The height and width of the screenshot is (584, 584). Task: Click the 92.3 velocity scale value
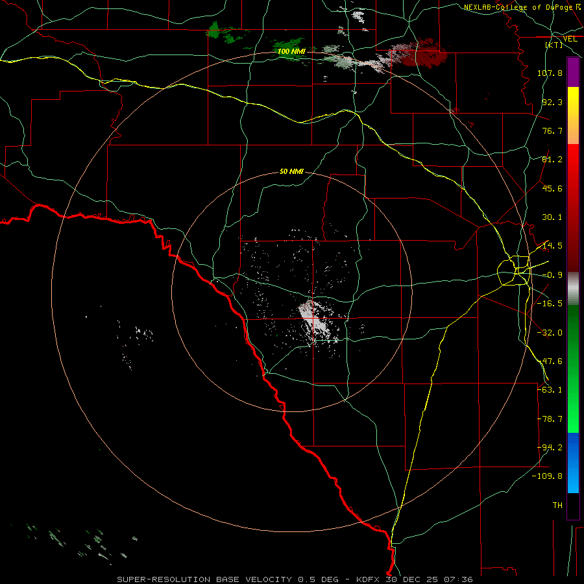tap(552, 102)
